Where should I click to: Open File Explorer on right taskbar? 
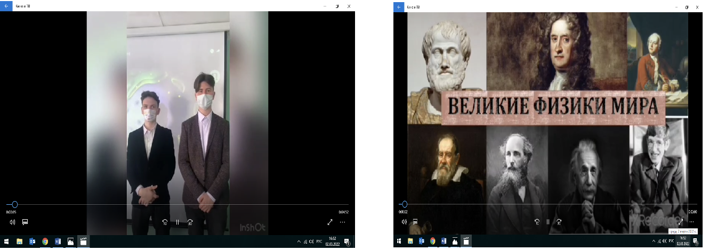pyautogui.click(x=410, y=241)
